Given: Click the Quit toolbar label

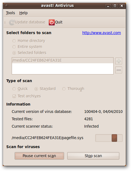Looking at the screenshot, I should [59, 22].
